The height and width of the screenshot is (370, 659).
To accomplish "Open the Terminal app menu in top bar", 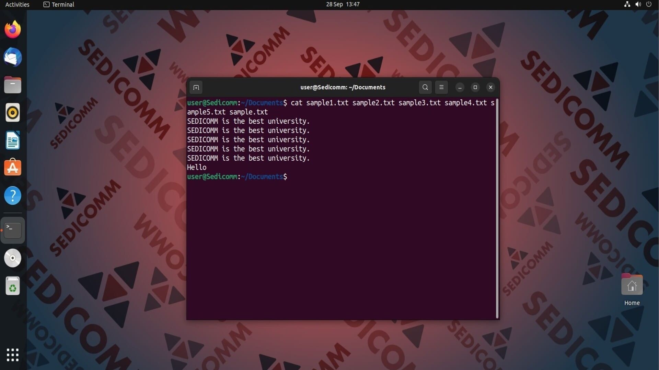I will tap(59, 4).
